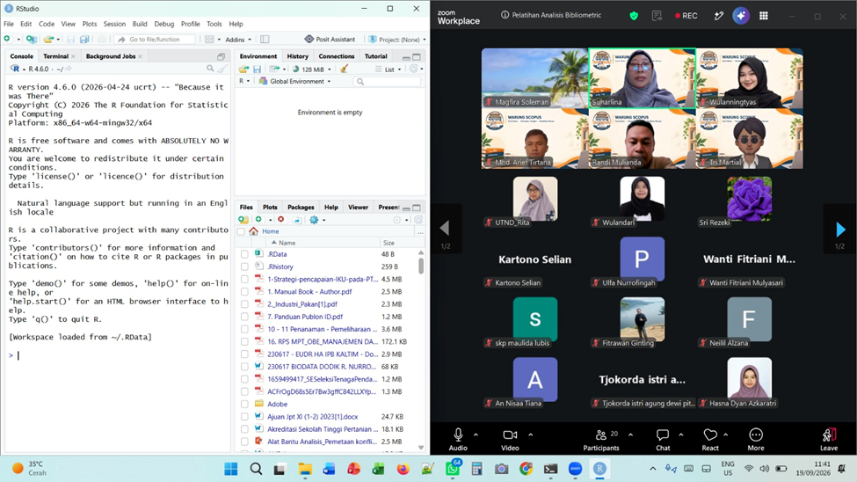Image resolution: width=857 pixels, height=482 pixels.
Task: Clear console with the broom icon
Action: click(x=222, y=69)
